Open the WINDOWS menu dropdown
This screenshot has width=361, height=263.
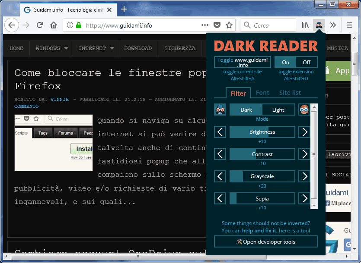click(51, 49)
